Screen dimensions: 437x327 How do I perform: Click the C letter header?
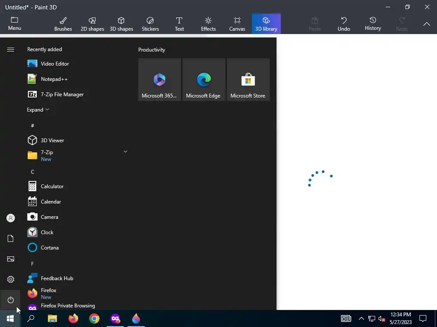click(32, 172)
